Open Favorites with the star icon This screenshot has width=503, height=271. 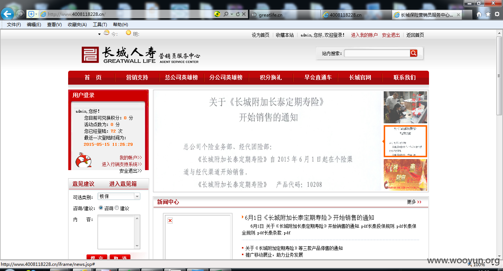point(488,14)
